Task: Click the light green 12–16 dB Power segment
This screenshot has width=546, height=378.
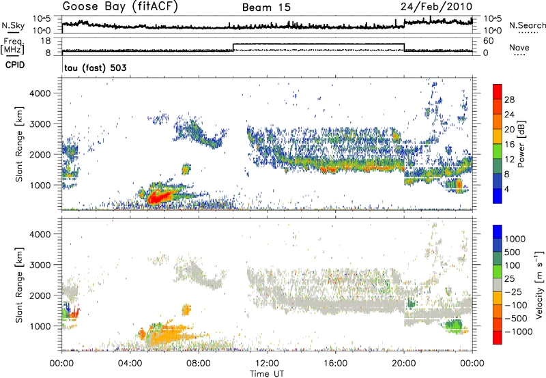Action: 498,151
